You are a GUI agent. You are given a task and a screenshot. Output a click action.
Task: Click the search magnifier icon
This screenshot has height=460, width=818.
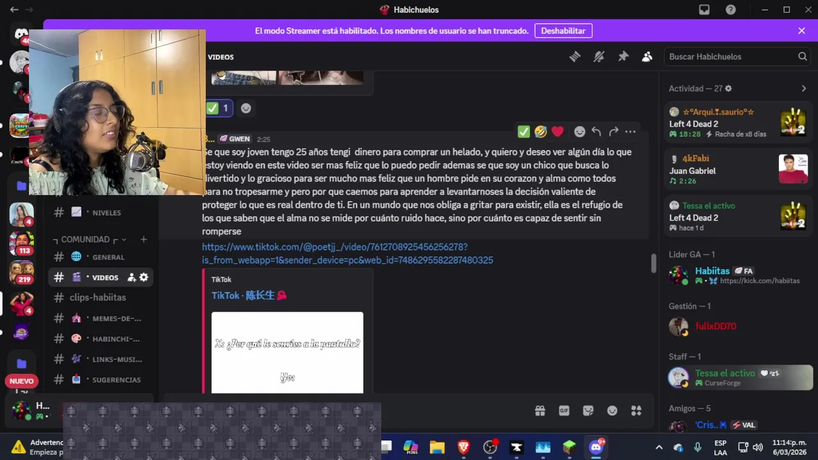coord(802,57)
